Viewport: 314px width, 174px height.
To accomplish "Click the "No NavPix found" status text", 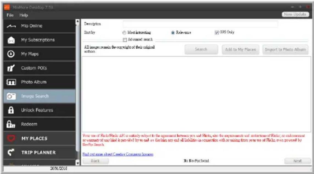I will click(x=196, y=161).
